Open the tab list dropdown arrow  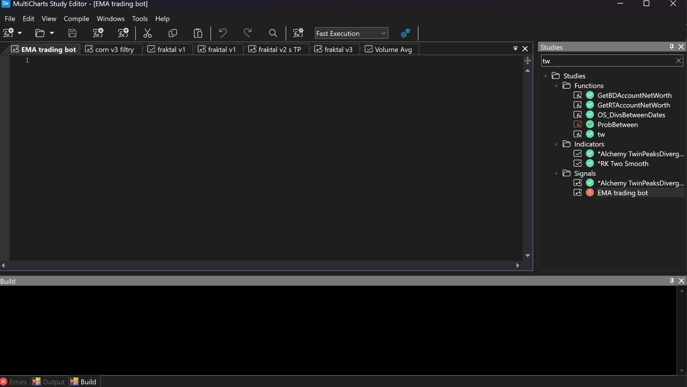coord(515,49)
